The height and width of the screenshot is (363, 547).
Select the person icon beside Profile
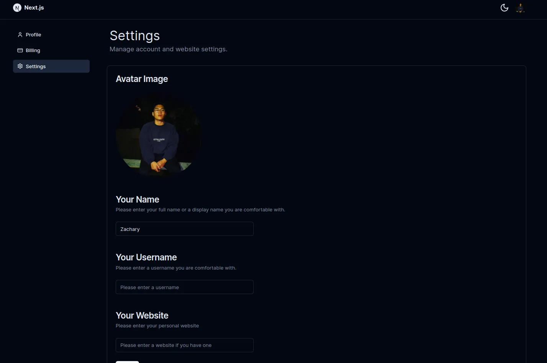coord(20,34)
